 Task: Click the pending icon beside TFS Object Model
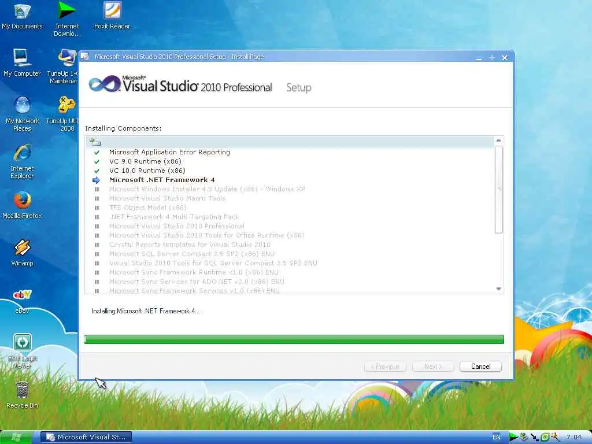coord(97,208)
